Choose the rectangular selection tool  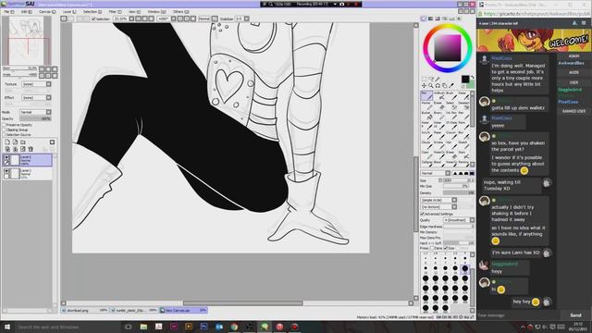(x=425, y=79)
